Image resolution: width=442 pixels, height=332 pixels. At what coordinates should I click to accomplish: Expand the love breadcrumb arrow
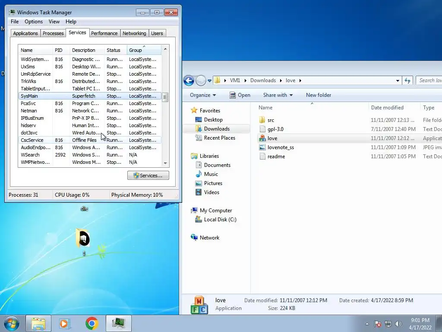click(300, 80)
